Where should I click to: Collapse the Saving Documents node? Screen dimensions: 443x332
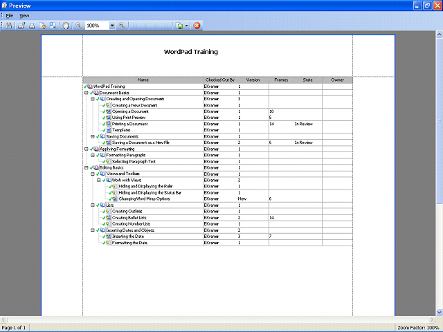(x=93, y=136)
